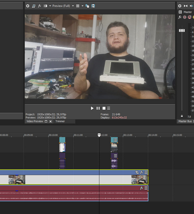Stop playback in preview window

pos(104,108)
